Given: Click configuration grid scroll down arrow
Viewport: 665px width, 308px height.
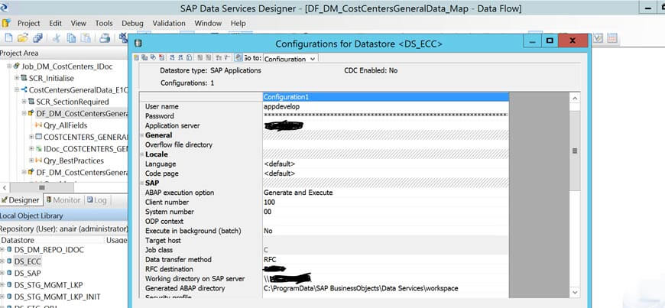Looking at the screenshot, I should click(x=575, y=292).
